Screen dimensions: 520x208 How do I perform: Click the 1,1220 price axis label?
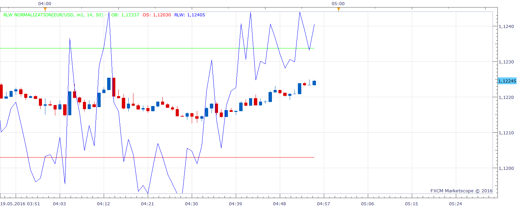click(x=506, y=97)
